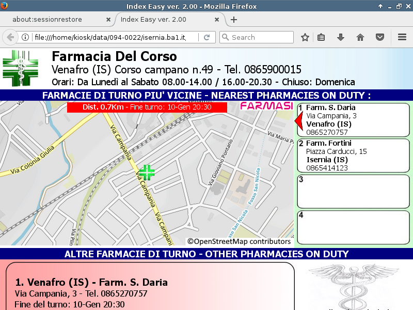The height and width of the screenshot is (310, 413).
Task: Close the Index Easy ver. 2.00 tab
Action: [x=217, y=20]
